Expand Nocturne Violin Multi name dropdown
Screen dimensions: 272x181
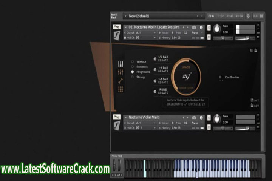coord(125,118)
